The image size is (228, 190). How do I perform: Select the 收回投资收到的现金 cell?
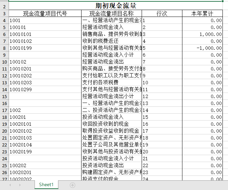[111, 124]
